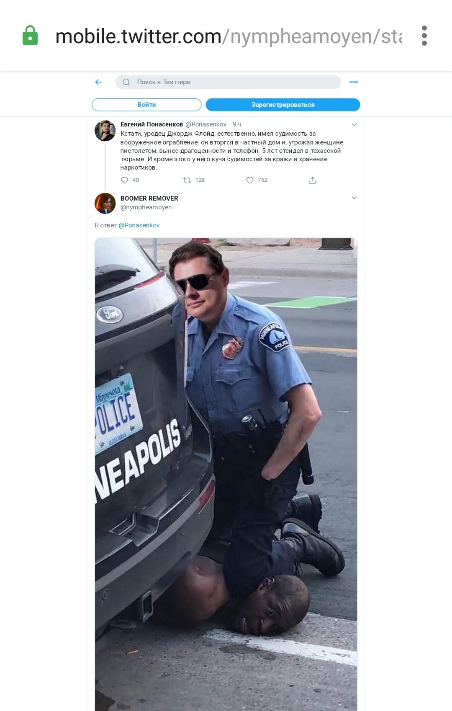Click the Войти login button
Viewport: 452px width, 711px height.
pyautogui.click(x=146, y=105)
